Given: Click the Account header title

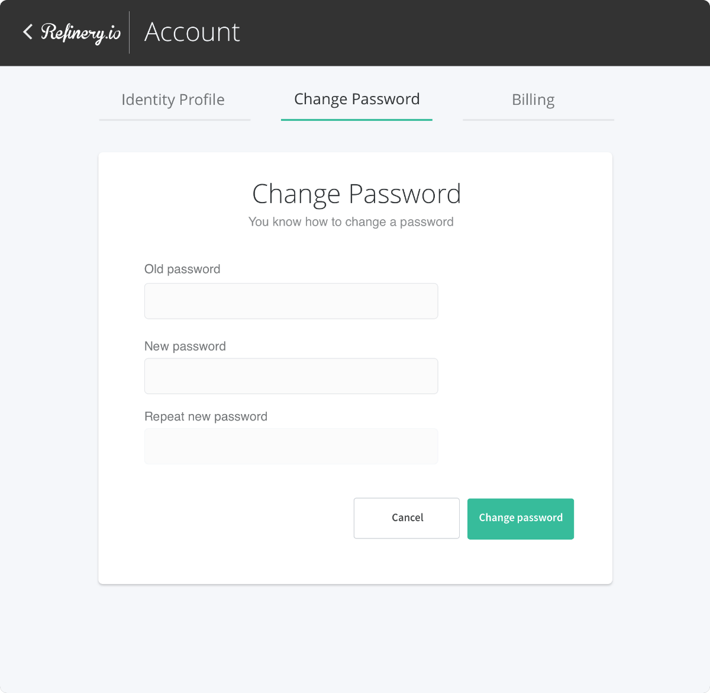Looking at the screenshot, I should [192, 32].
